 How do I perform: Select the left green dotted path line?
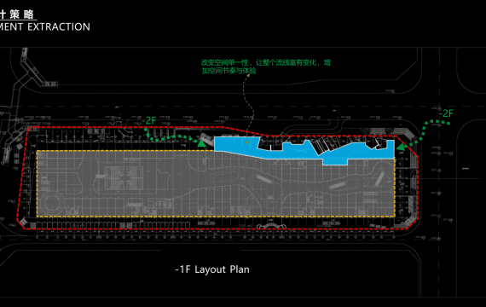click(x=171, y=136)
